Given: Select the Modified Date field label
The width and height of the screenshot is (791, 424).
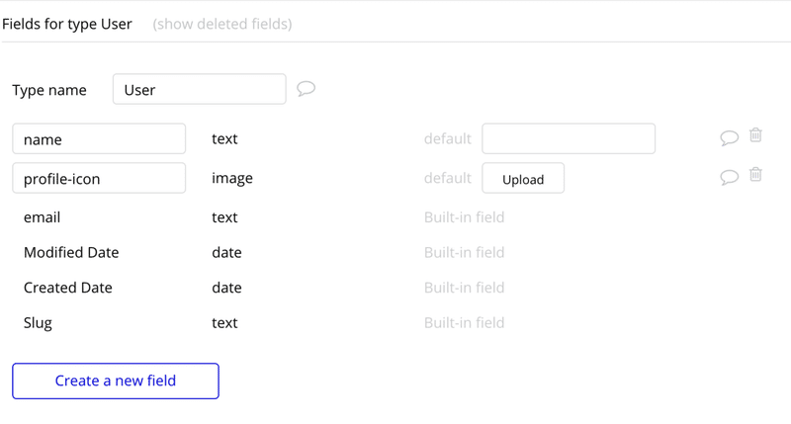Looking at the screenshot, I should [x=71, y=252].
